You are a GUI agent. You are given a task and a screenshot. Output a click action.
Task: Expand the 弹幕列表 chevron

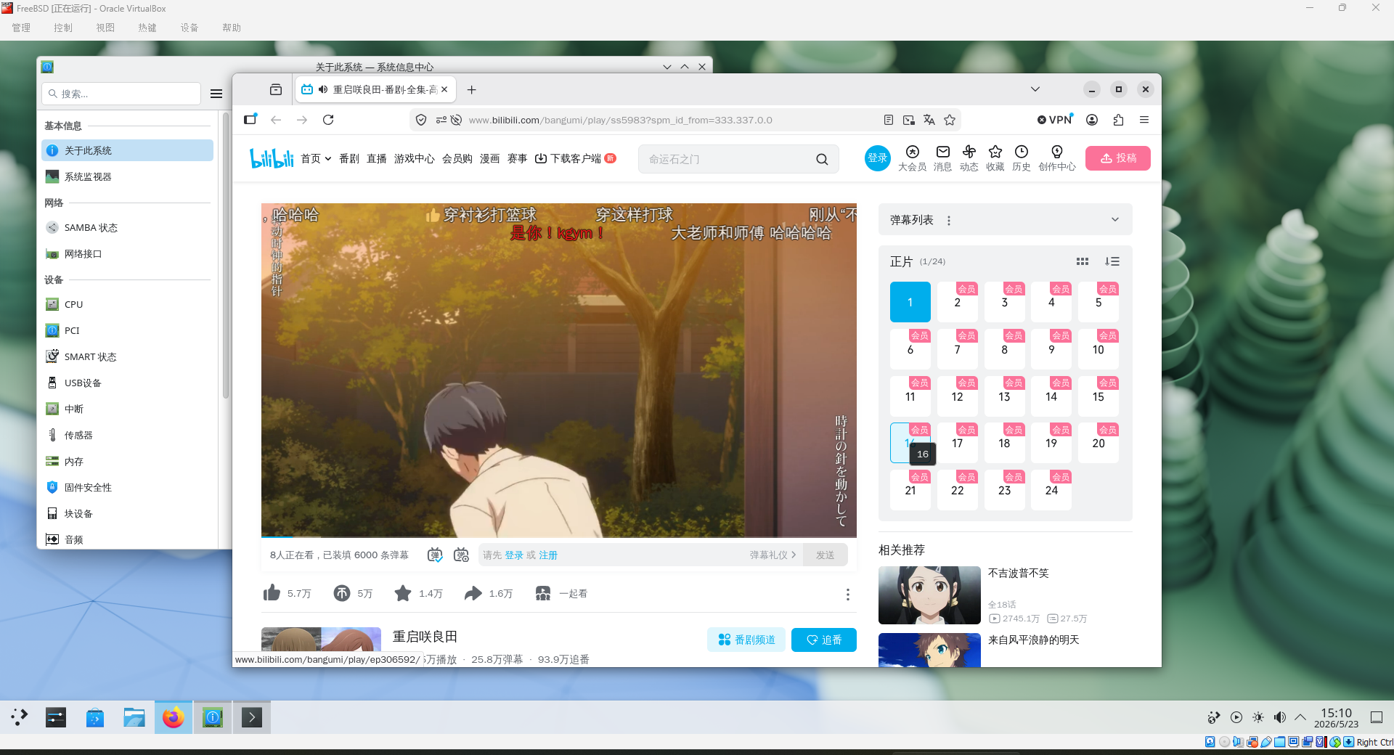pos(1115,219)
